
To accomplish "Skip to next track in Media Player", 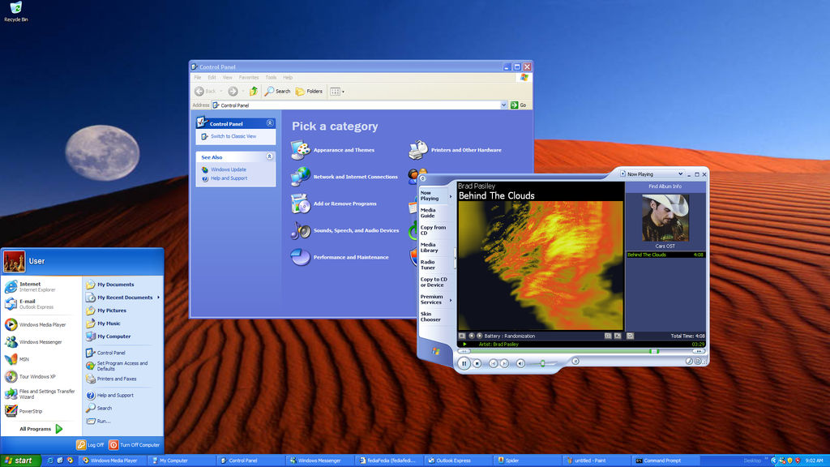I will click(504, 363).
